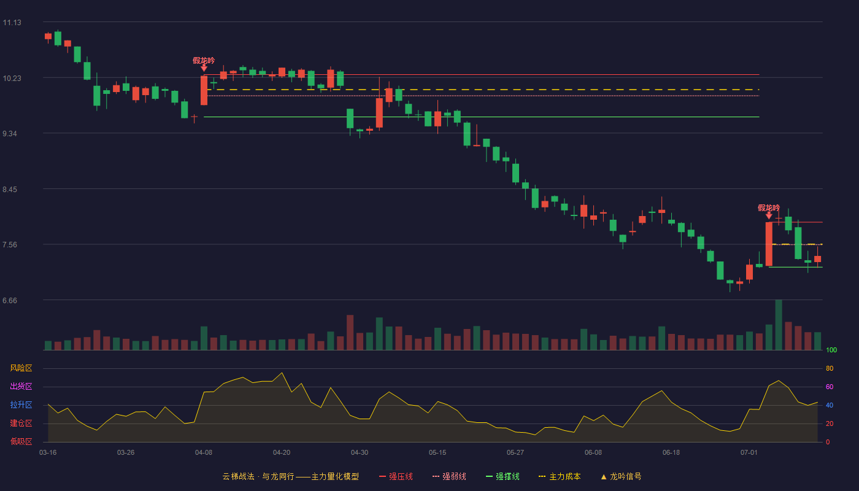Toggle the 强压线 legend entry
The image size is (859, 491).
tap(396, 477)
